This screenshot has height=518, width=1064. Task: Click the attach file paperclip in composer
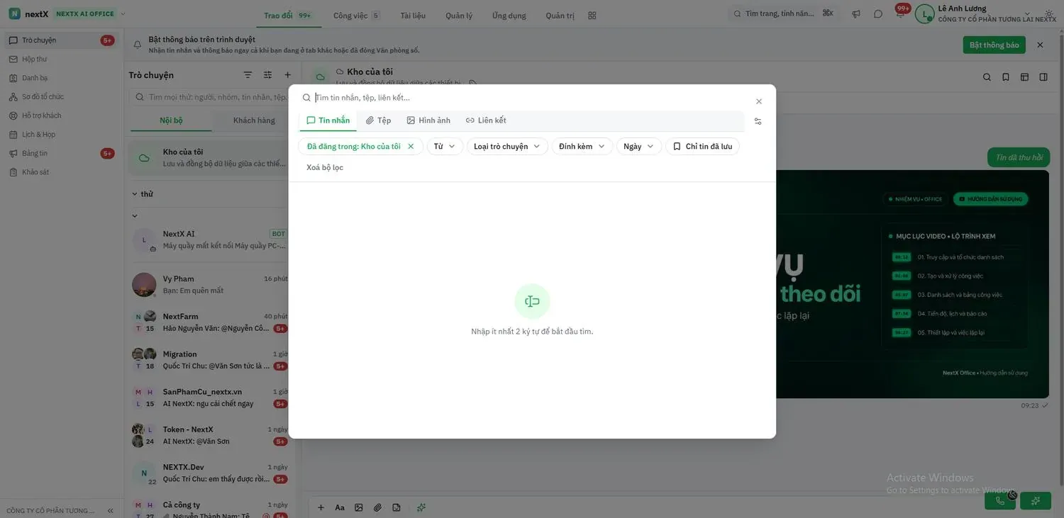pos(377,507)
